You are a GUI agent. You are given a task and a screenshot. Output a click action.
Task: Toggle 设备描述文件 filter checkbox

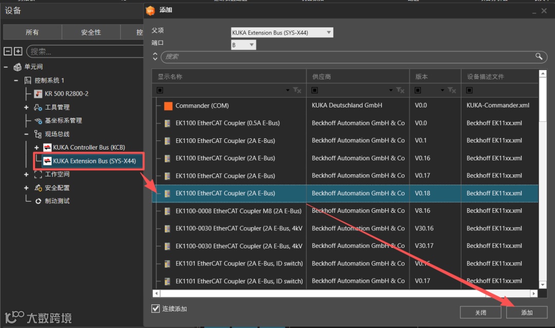[x=469, y=90]
